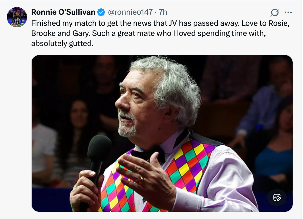This screenshot has width=303, height=219.
Task: Click the 7h timestamp
Action: click(x=163, y=12)
